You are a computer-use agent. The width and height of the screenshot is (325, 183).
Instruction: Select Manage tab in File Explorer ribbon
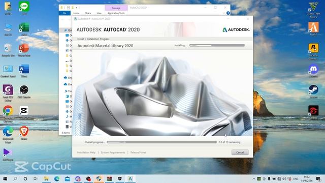click(x=116, y=8)
